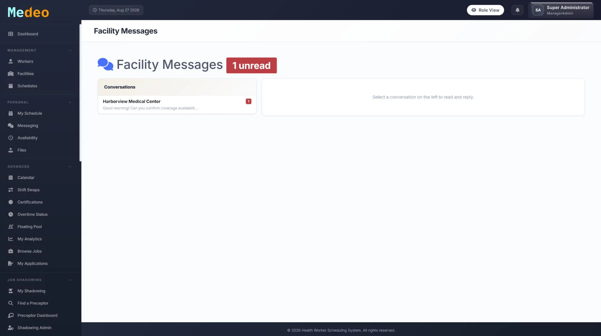Navigate to Shift Swaps
The image size is (601, 336).
40,190
